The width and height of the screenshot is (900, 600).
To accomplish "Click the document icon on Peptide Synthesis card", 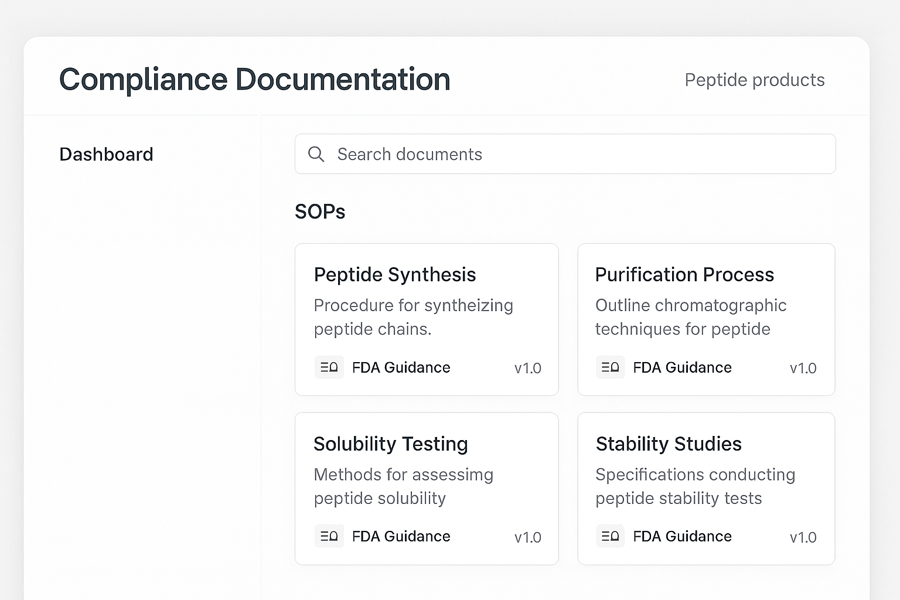I will click(x=329, y=367).
